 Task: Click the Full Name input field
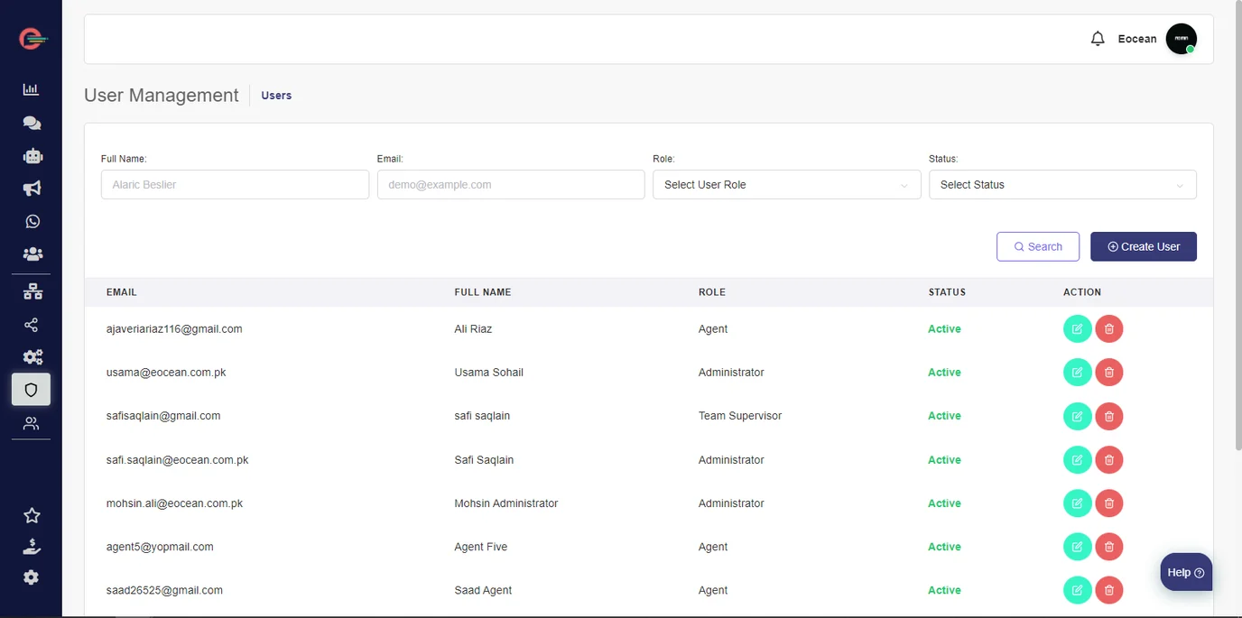[x=235, y=185]
